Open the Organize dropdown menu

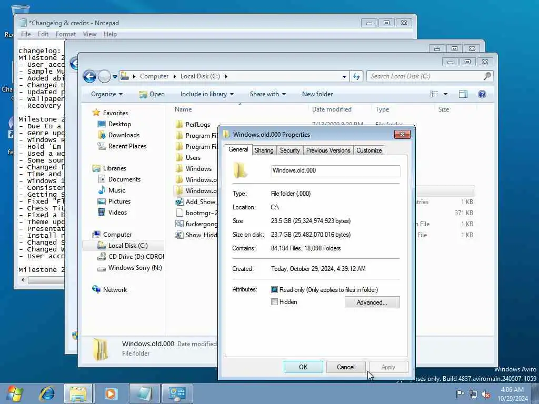pos(106,94)
